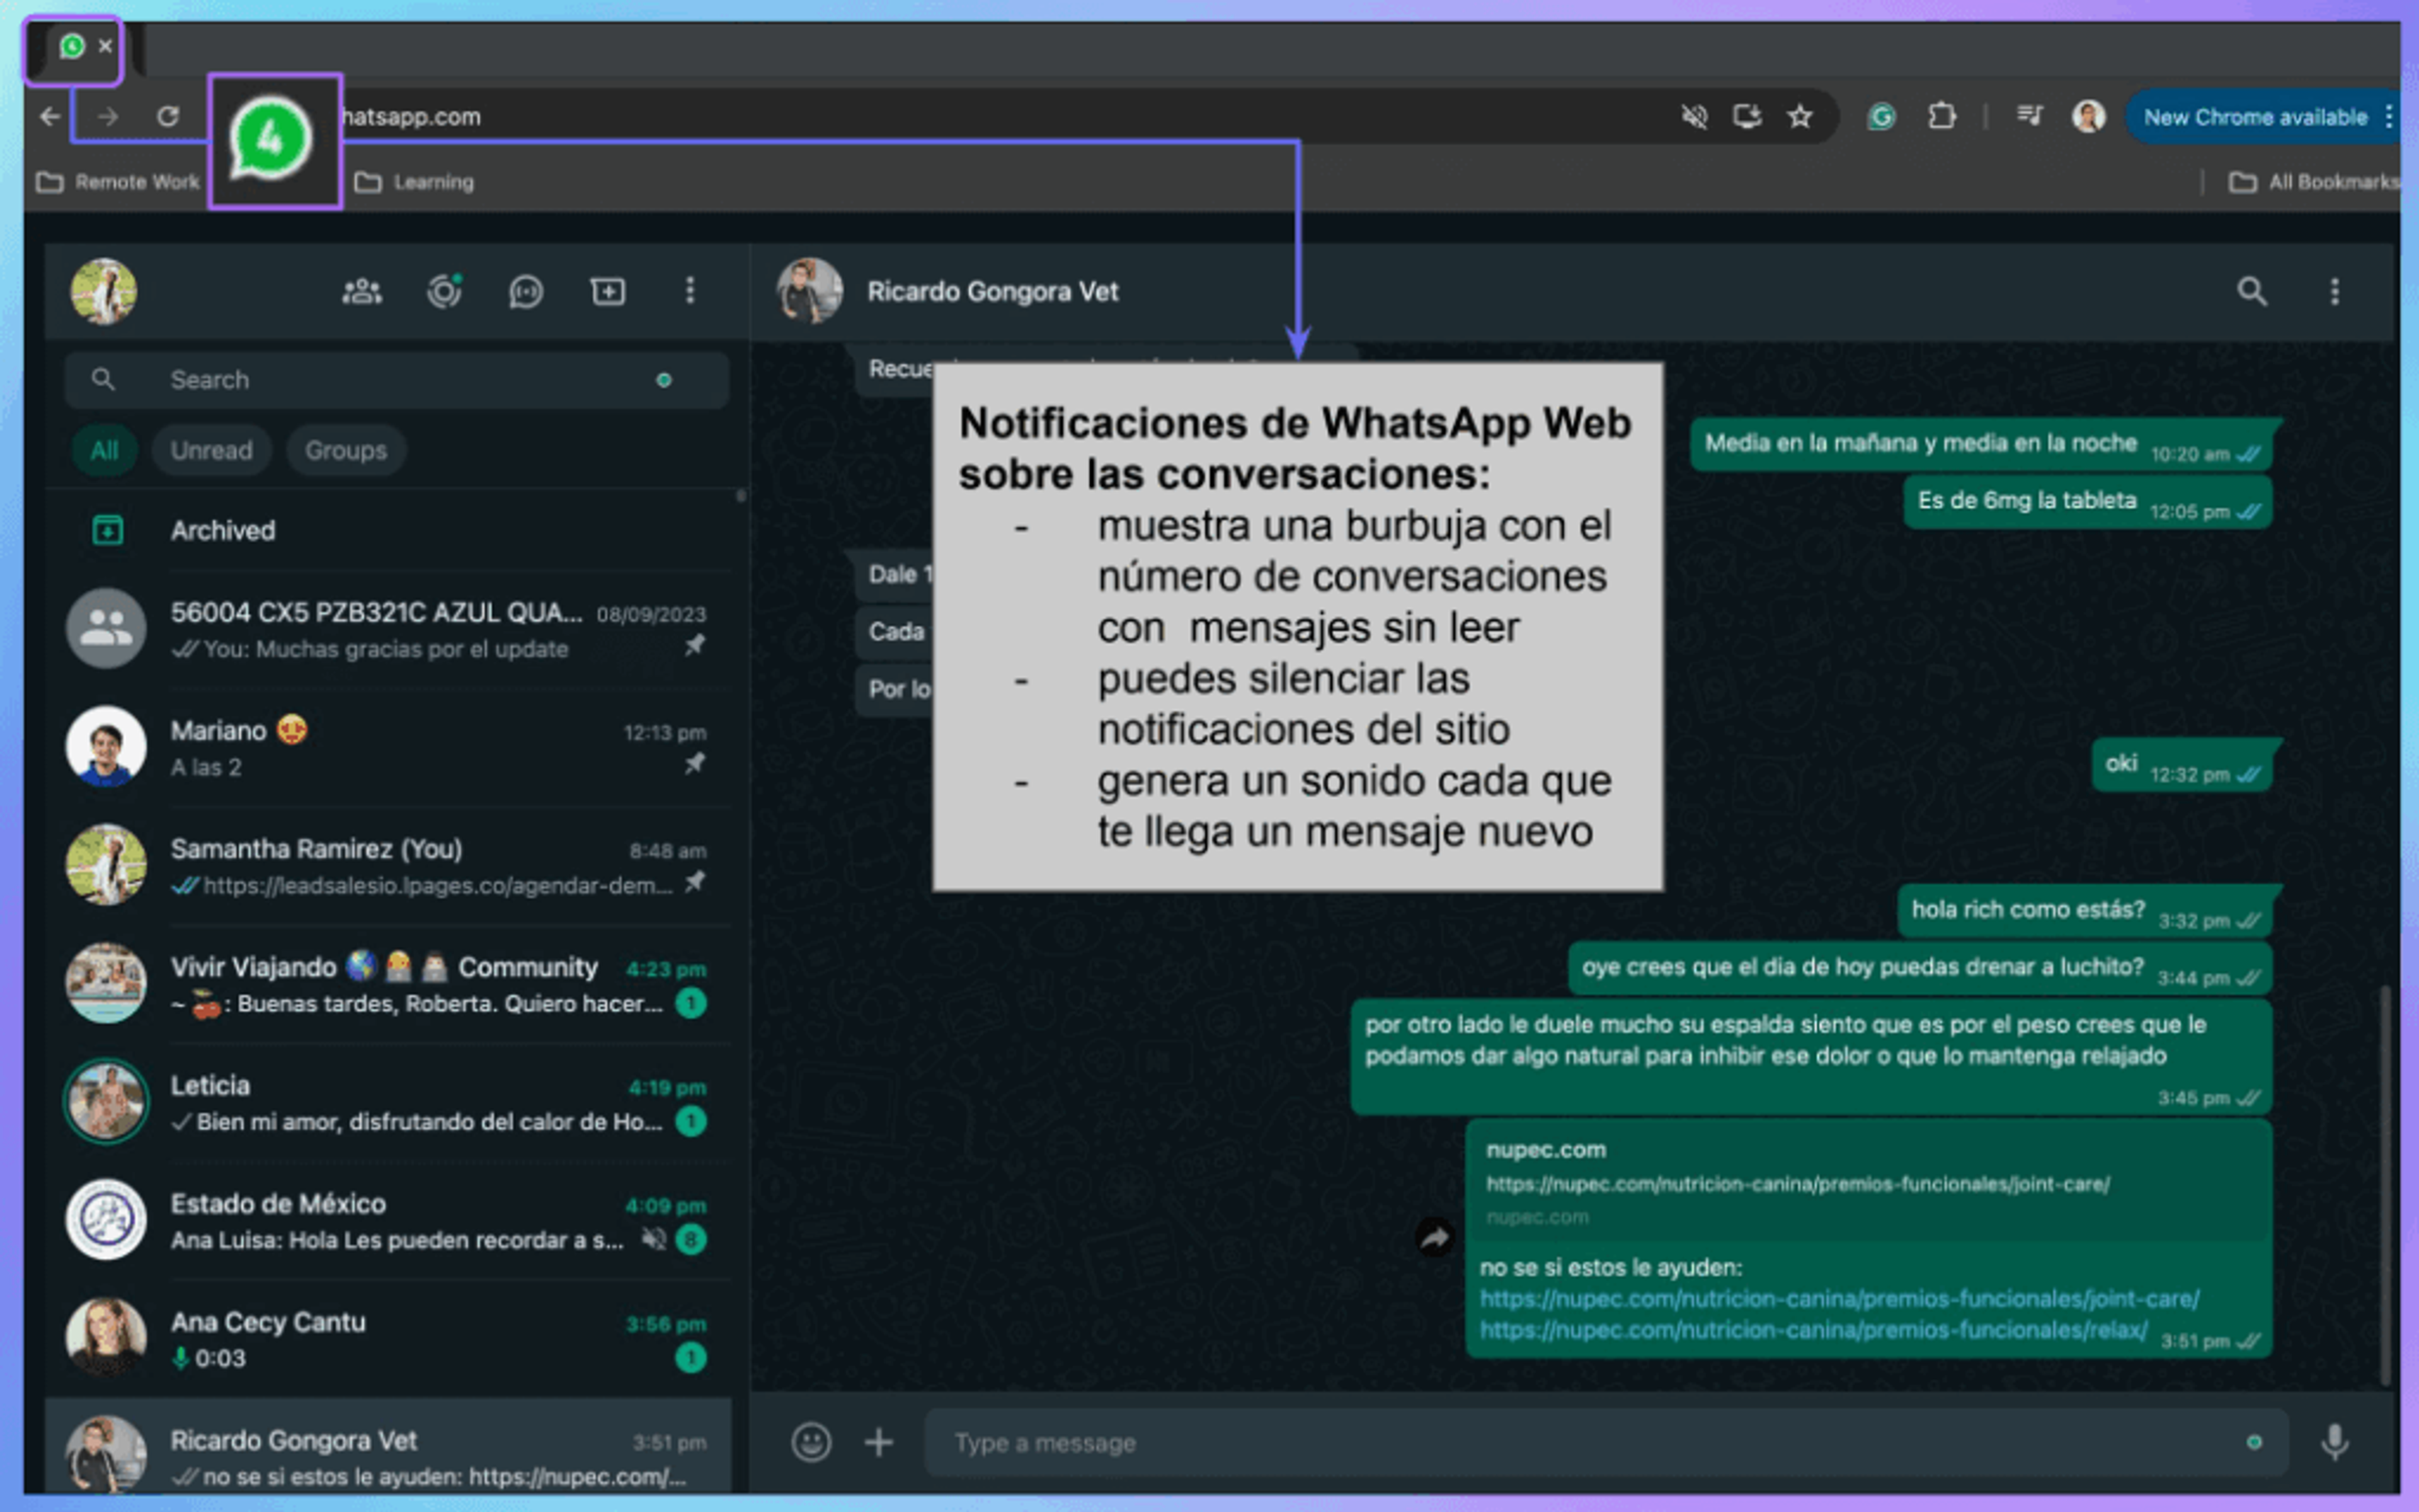2419x1512 pixels.
Task: Go back in the browser
Action: click(x=49, y=117)
